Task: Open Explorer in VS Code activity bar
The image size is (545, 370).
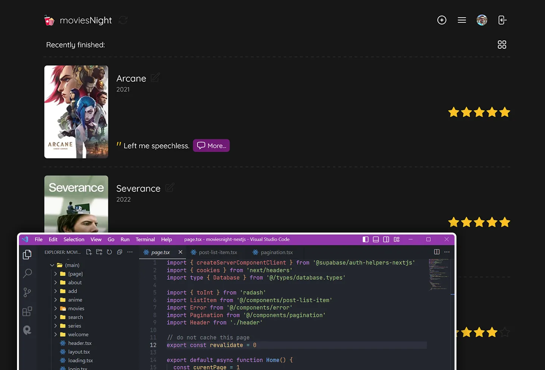Action: coord(27,254)
